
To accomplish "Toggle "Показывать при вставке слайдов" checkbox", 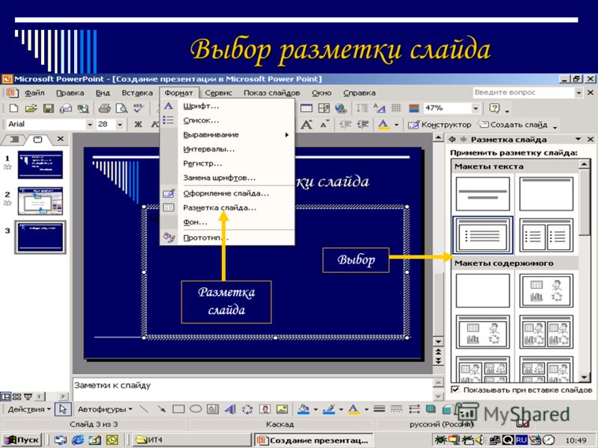I will coord(455,390).
